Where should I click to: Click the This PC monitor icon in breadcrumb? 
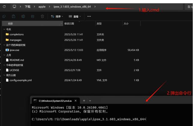[14, 7]
